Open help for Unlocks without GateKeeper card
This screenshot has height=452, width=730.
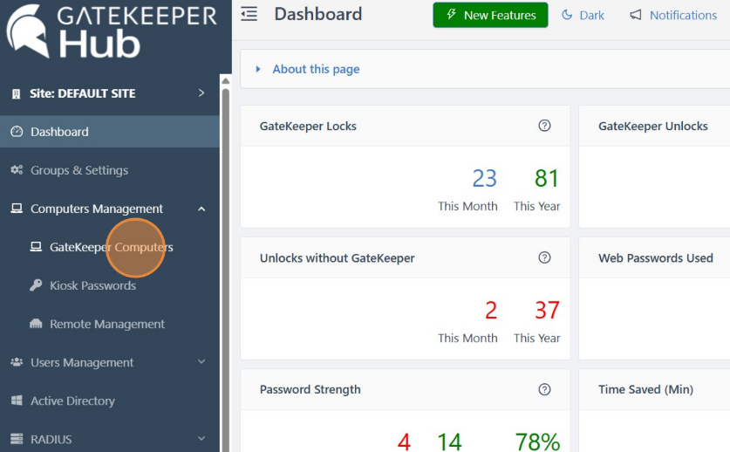click(544, 257)
